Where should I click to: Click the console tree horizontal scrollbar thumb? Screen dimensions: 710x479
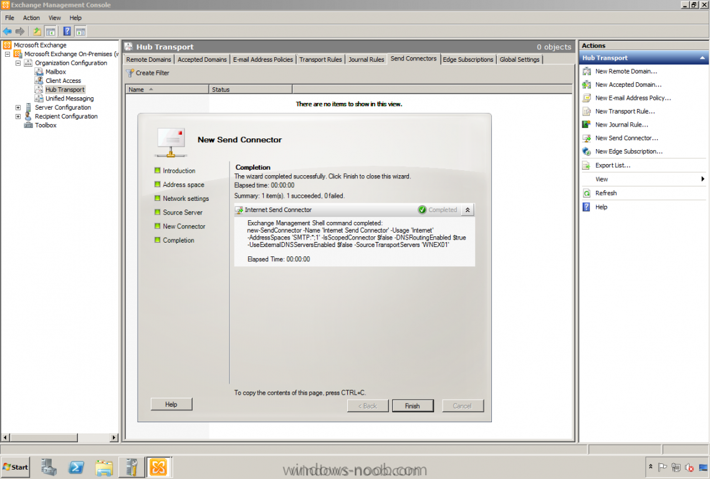click(x=44, y=438)
